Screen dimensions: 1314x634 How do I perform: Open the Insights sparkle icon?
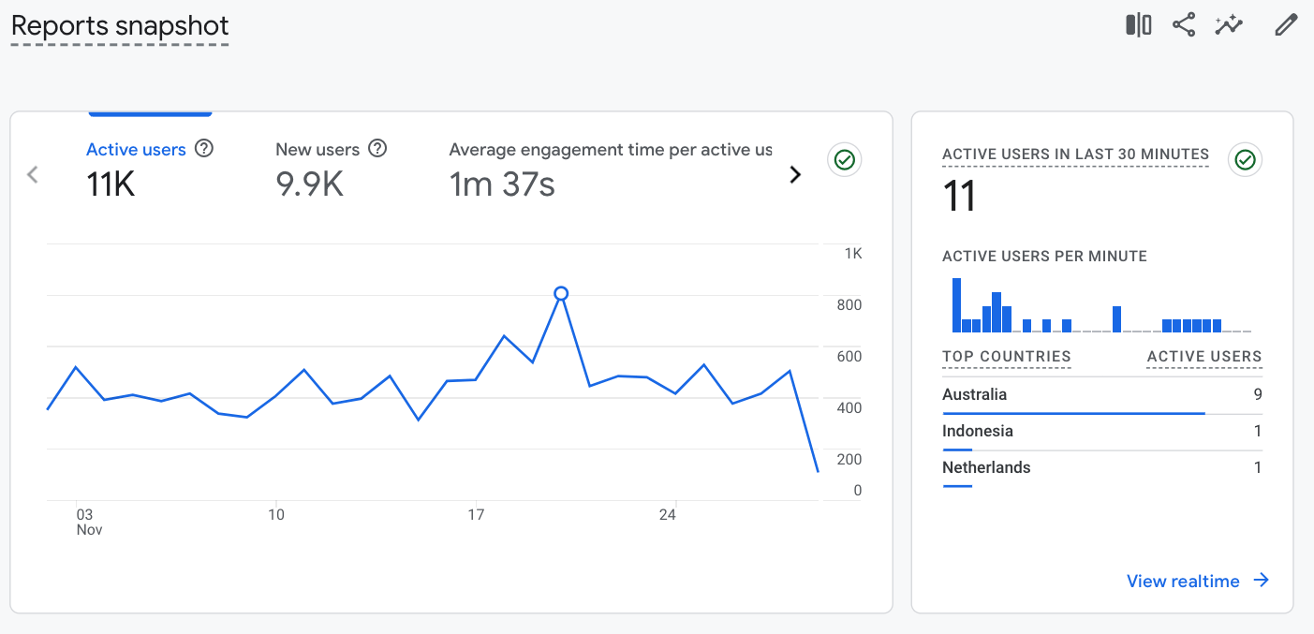coord(1229,24)
